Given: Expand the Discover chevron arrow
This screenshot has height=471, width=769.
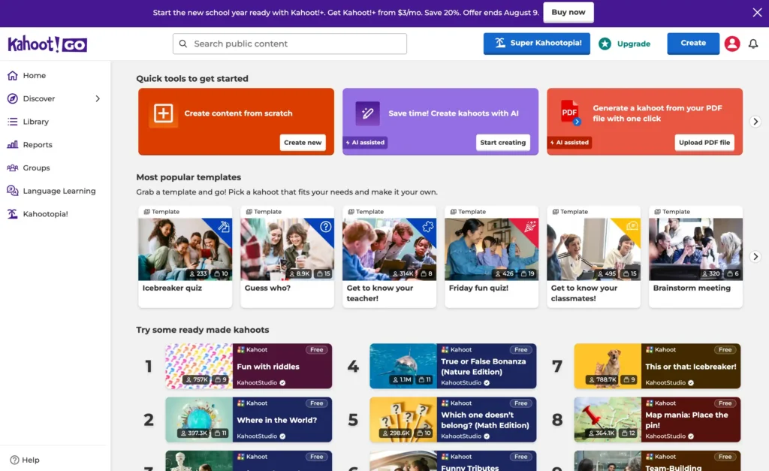Looking at the screenshot, I should [x=98, y=98].
